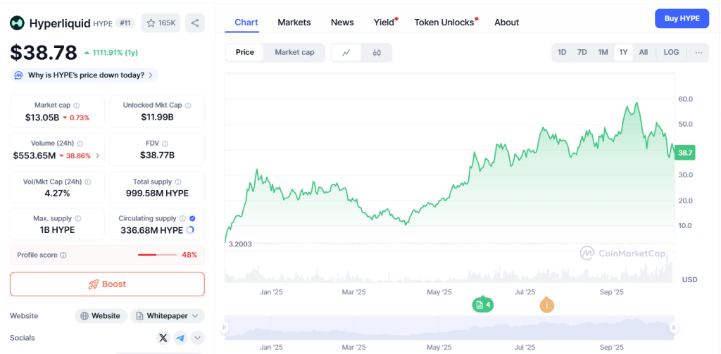Expand more socials chevron
Screen dimensions: 721x354
198,338
